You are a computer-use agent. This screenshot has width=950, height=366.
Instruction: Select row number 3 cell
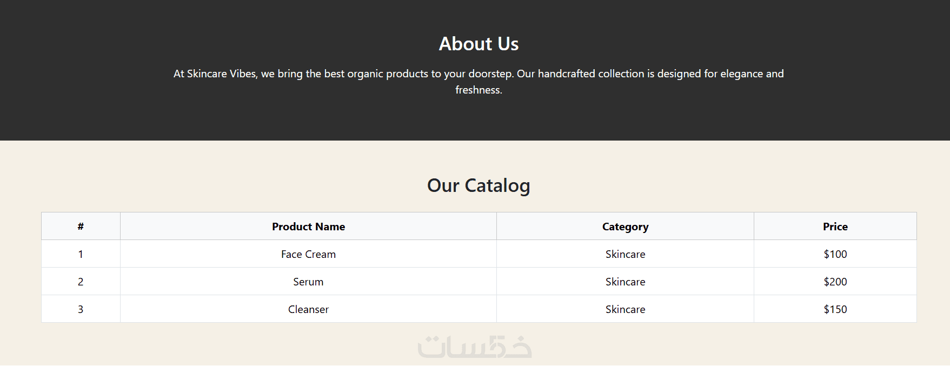[x=81, y=309]
